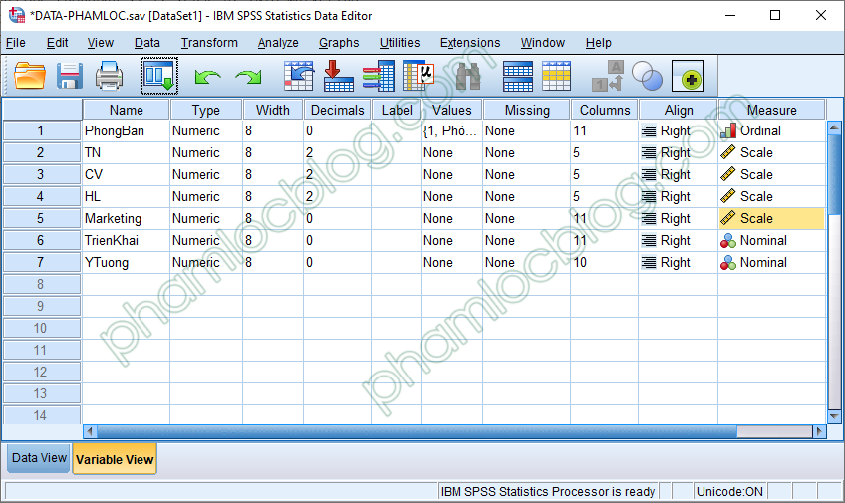Viewport: 845px width, 503px height.
Task: Click the Print icon in the toolbar
Action: point(109,76)
